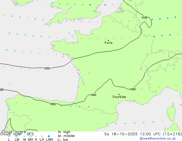
Task: Click the green circle MH legend symbol
Action: point(30,136)
